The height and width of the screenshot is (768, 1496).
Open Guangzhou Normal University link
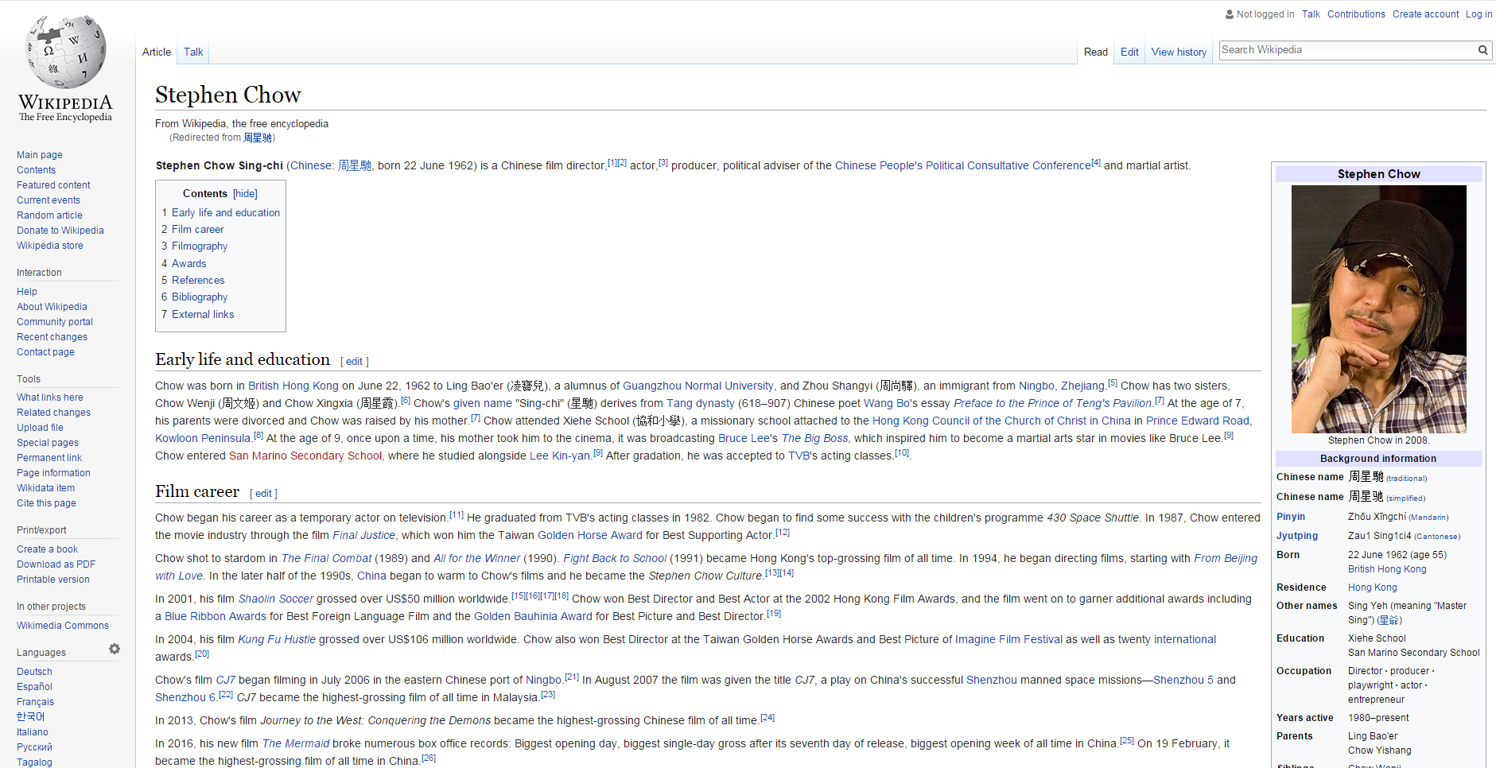click(697, 386)
